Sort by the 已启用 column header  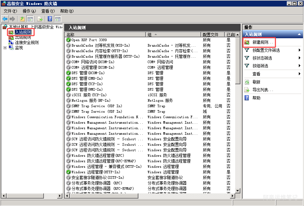(231, 35)
